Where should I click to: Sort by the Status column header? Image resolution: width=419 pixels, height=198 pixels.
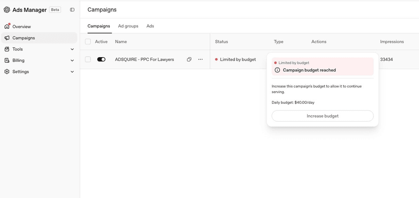click(x=222, y=41)
